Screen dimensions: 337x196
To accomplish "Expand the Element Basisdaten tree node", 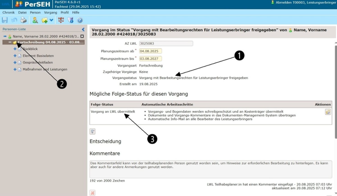I will (15, 56).
